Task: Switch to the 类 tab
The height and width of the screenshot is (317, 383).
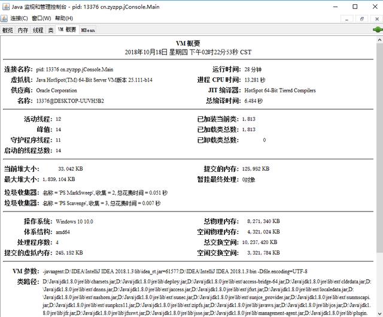Action: pos(51,30)
